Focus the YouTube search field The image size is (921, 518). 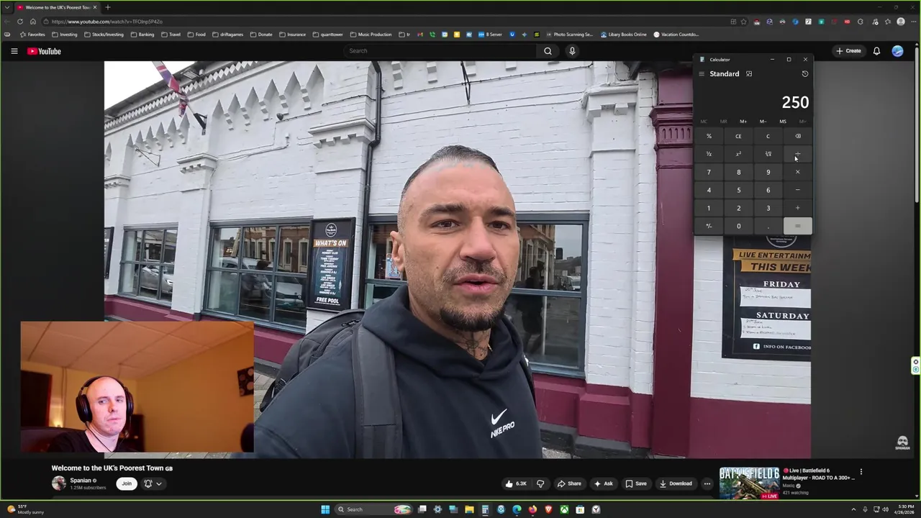coord(440,51)
